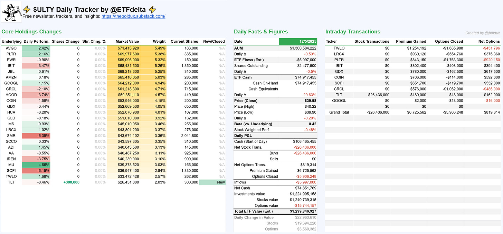Click the green New badge in the TLT row

pos(212,182)
